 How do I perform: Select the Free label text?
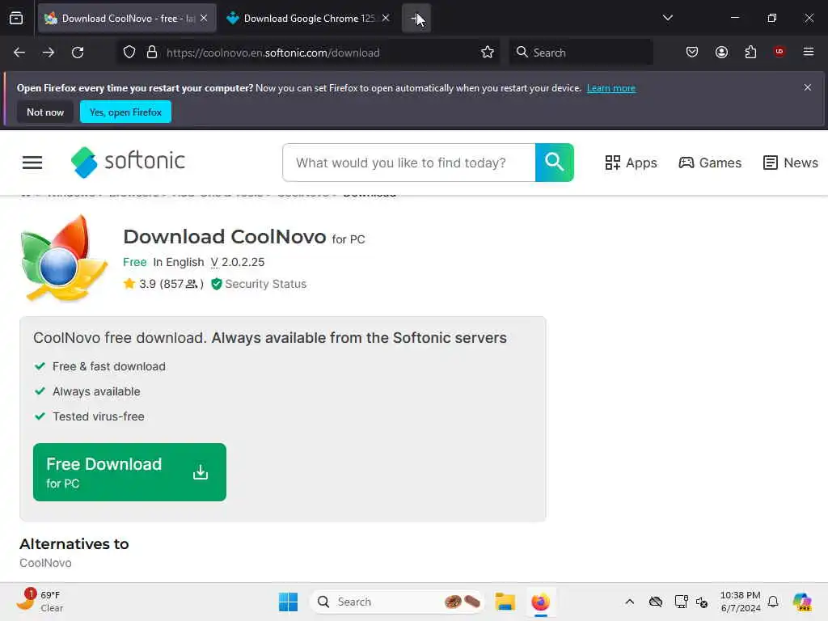[x=135, y=263]
